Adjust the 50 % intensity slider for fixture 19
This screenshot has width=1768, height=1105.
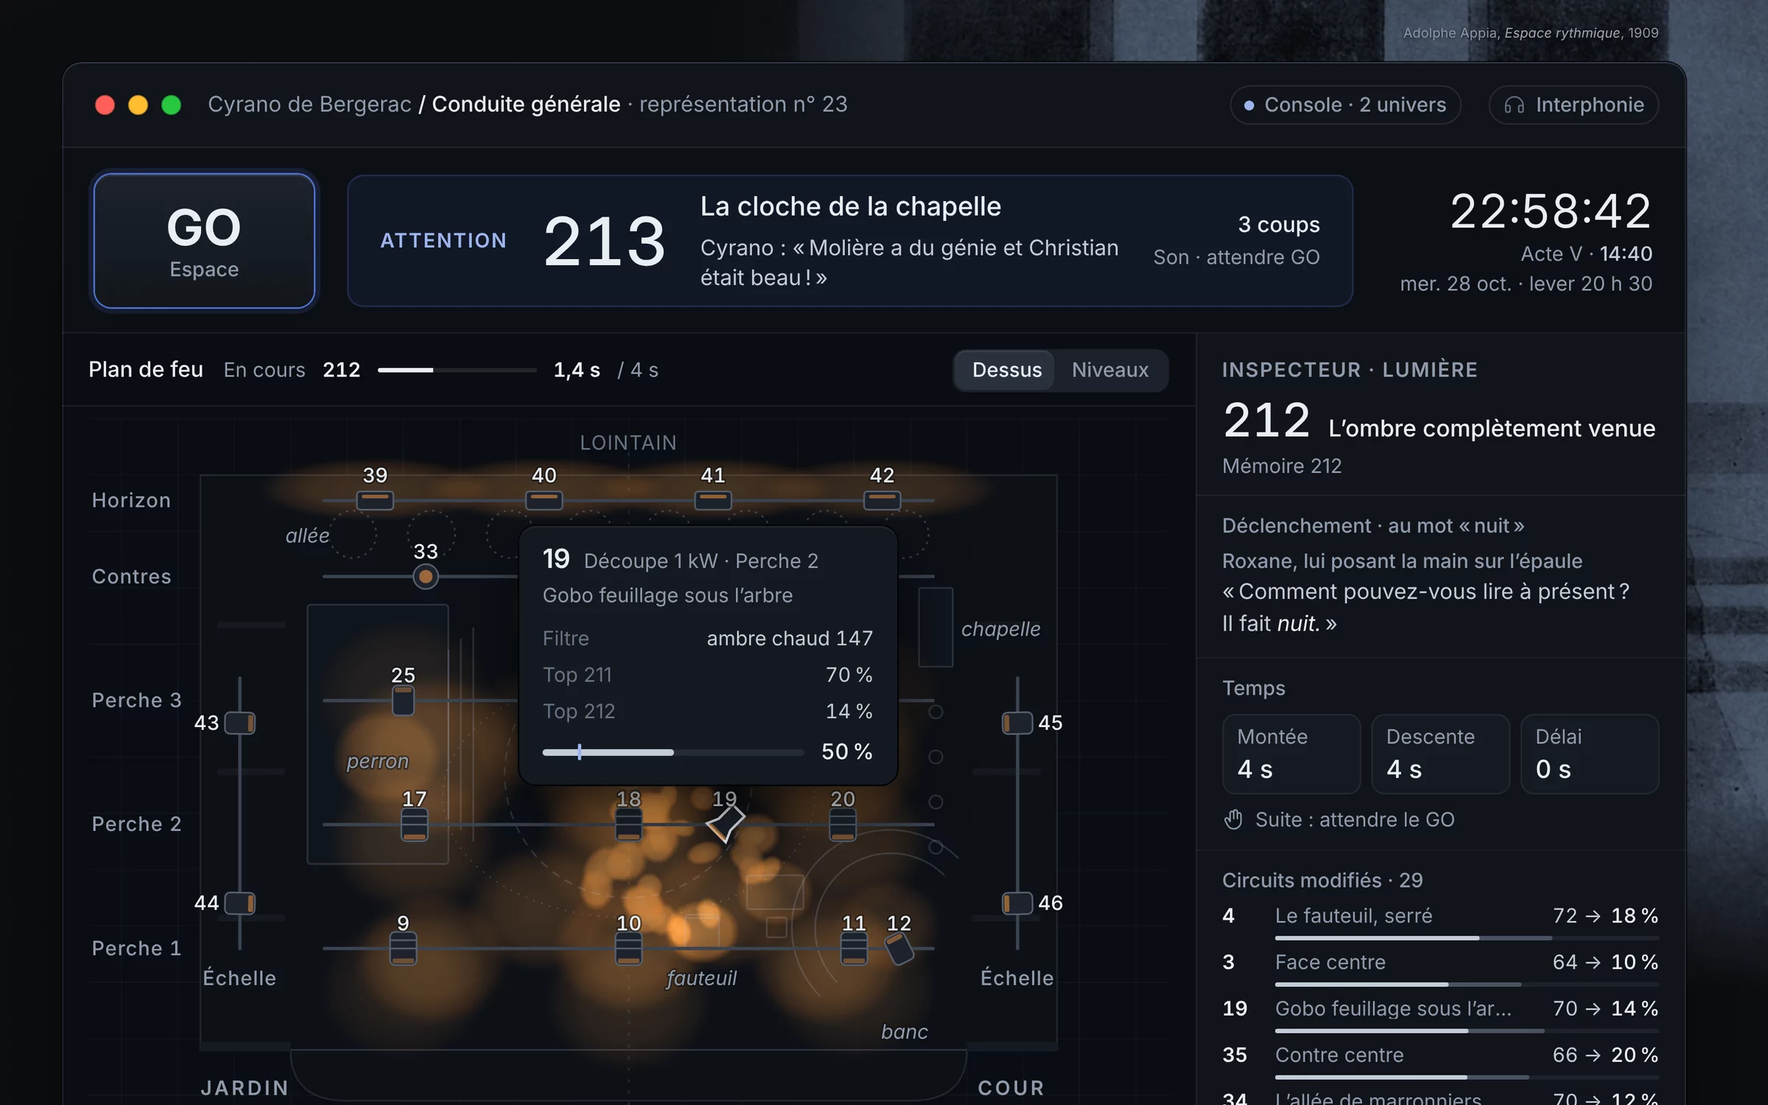673,752
